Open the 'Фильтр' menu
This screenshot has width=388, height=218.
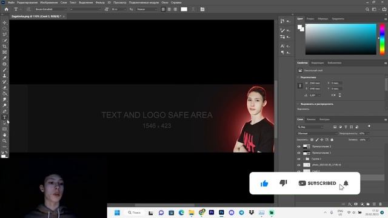pos(100,2)
